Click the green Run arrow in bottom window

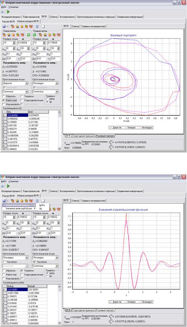point(8,186)
